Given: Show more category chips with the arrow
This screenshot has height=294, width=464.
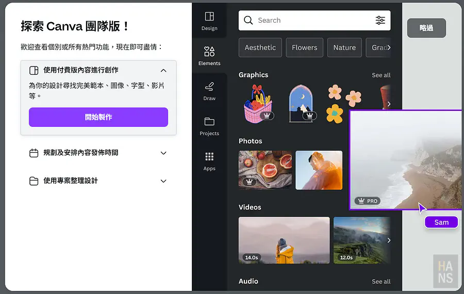Looking at the screenshot, I should coord(389,47).
